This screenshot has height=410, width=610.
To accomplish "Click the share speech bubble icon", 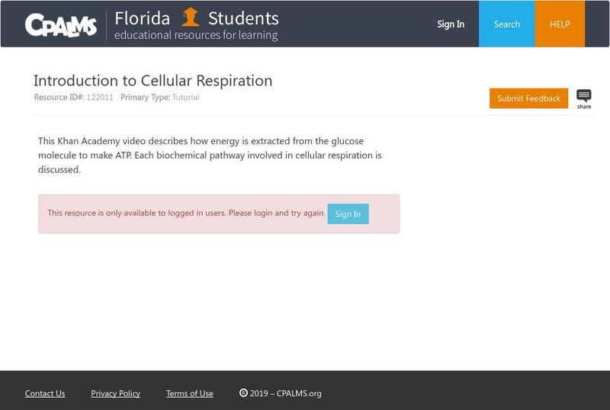I will pos(584,96).
